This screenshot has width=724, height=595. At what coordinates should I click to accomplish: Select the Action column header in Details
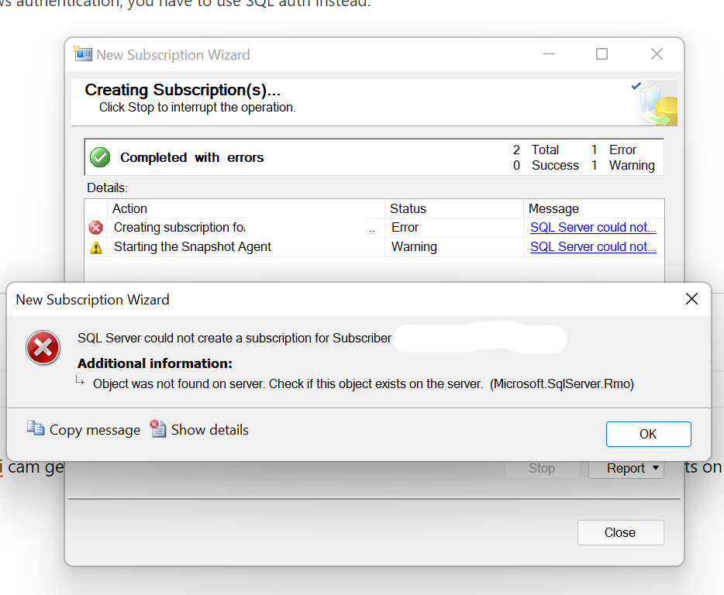pyautogui.click(x=129, y=208)
